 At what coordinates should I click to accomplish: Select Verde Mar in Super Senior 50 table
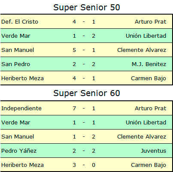(x=16, y=36)
